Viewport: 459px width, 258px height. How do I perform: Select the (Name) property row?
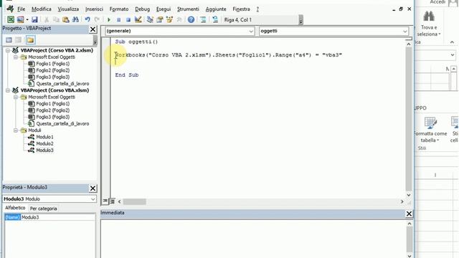(x=49, y=217)
